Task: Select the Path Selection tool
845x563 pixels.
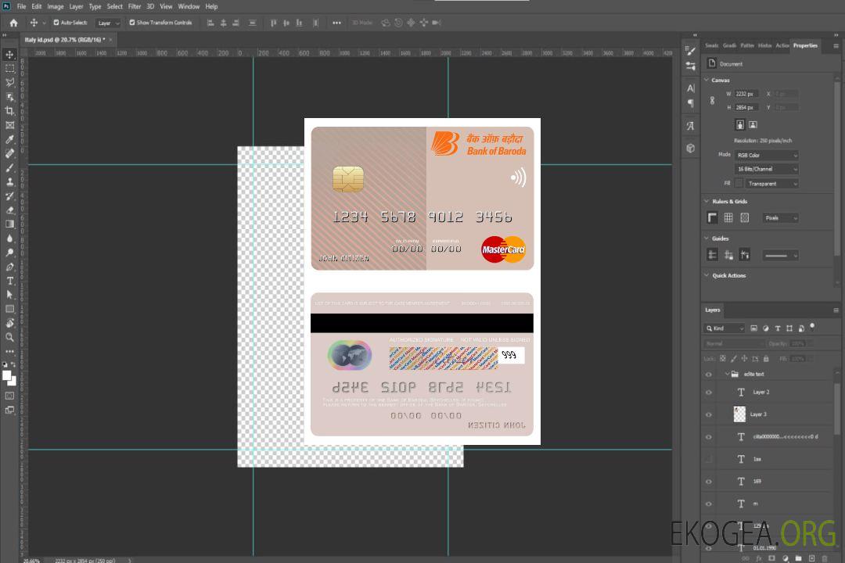Action: pyautogui.click(x=9, y=295)
